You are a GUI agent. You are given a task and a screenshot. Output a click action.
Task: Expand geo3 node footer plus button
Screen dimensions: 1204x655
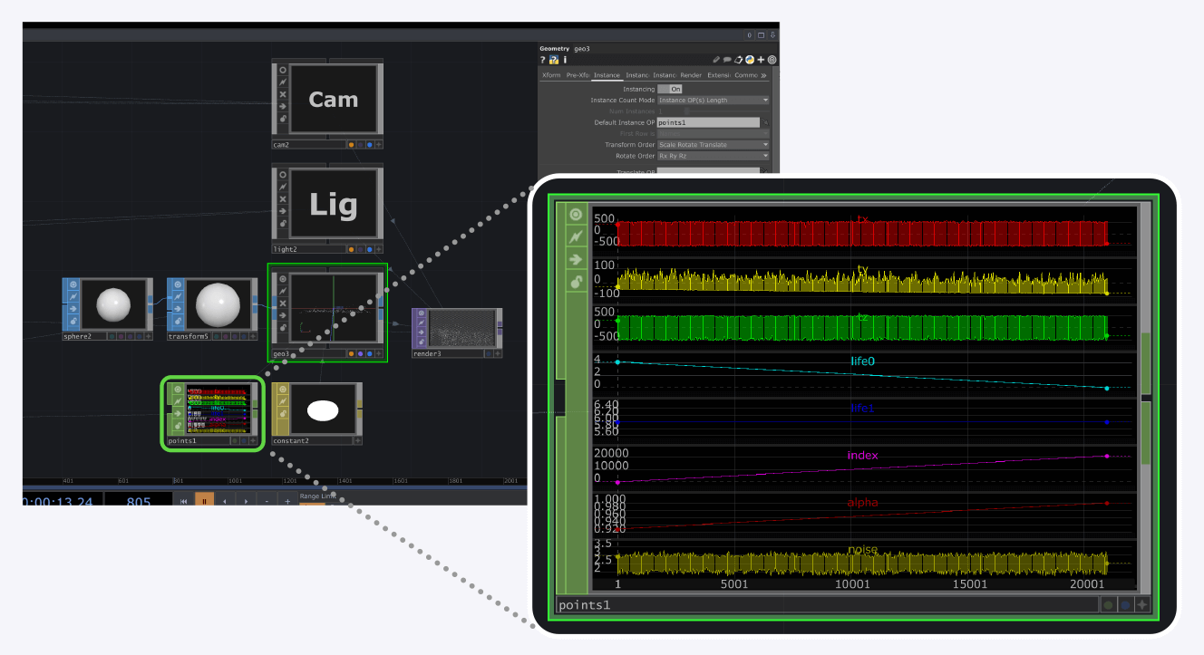(x=379, y=353)
